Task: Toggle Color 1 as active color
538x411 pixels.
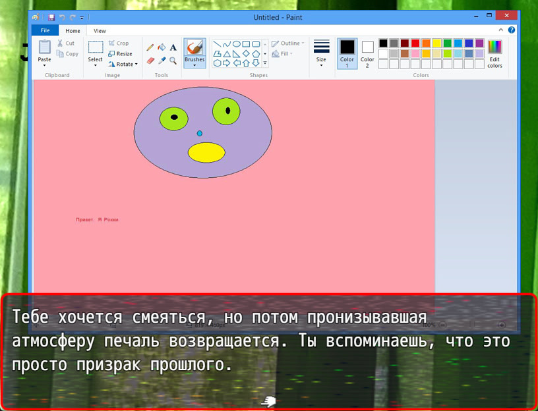Action: point(347,53)
